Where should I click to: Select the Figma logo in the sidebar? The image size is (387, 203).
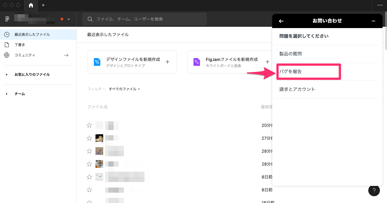tap(7, 19)
